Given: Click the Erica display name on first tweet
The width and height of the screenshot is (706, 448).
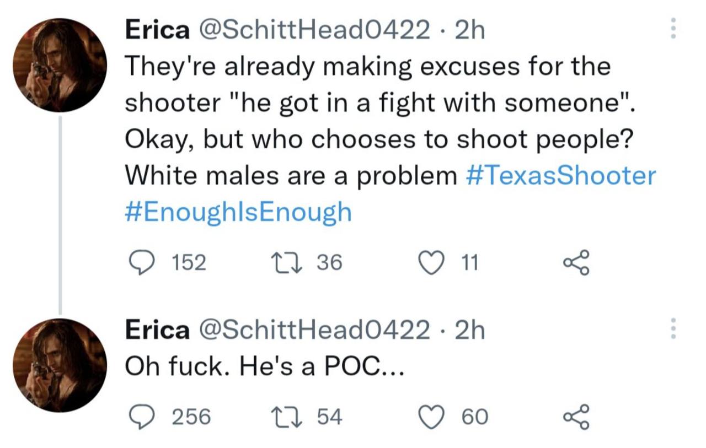Looking at the screenshot, I should pyautogui.click(x=157, y=30).
